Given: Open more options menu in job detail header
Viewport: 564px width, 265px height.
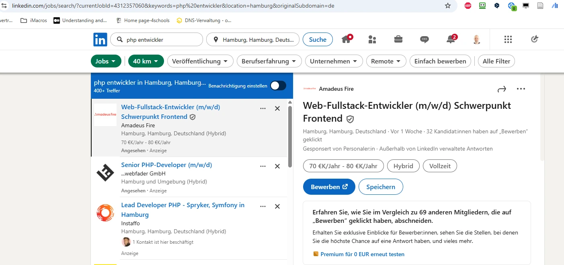Looking at the screenshot, I should click(521, 89).
